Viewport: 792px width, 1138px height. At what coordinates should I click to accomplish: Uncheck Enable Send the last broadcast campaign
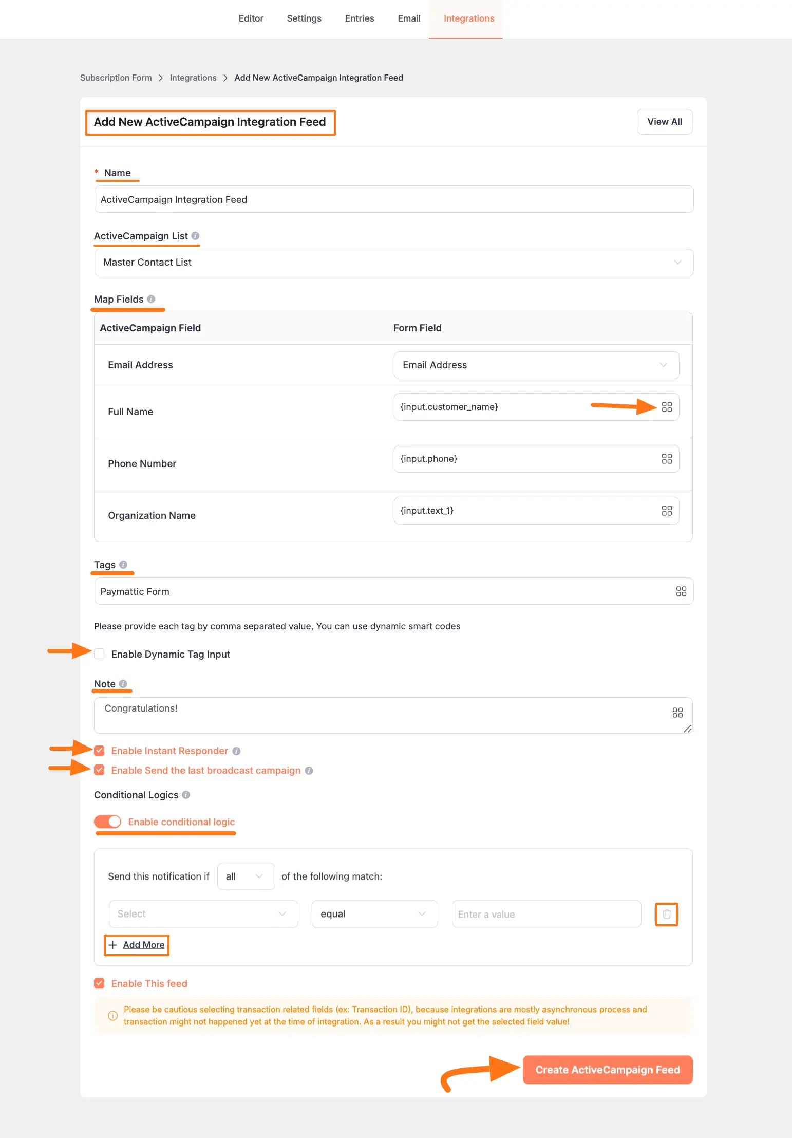click(99, 770)
